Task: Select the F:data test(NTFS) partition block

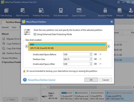Action: [120, 96]
